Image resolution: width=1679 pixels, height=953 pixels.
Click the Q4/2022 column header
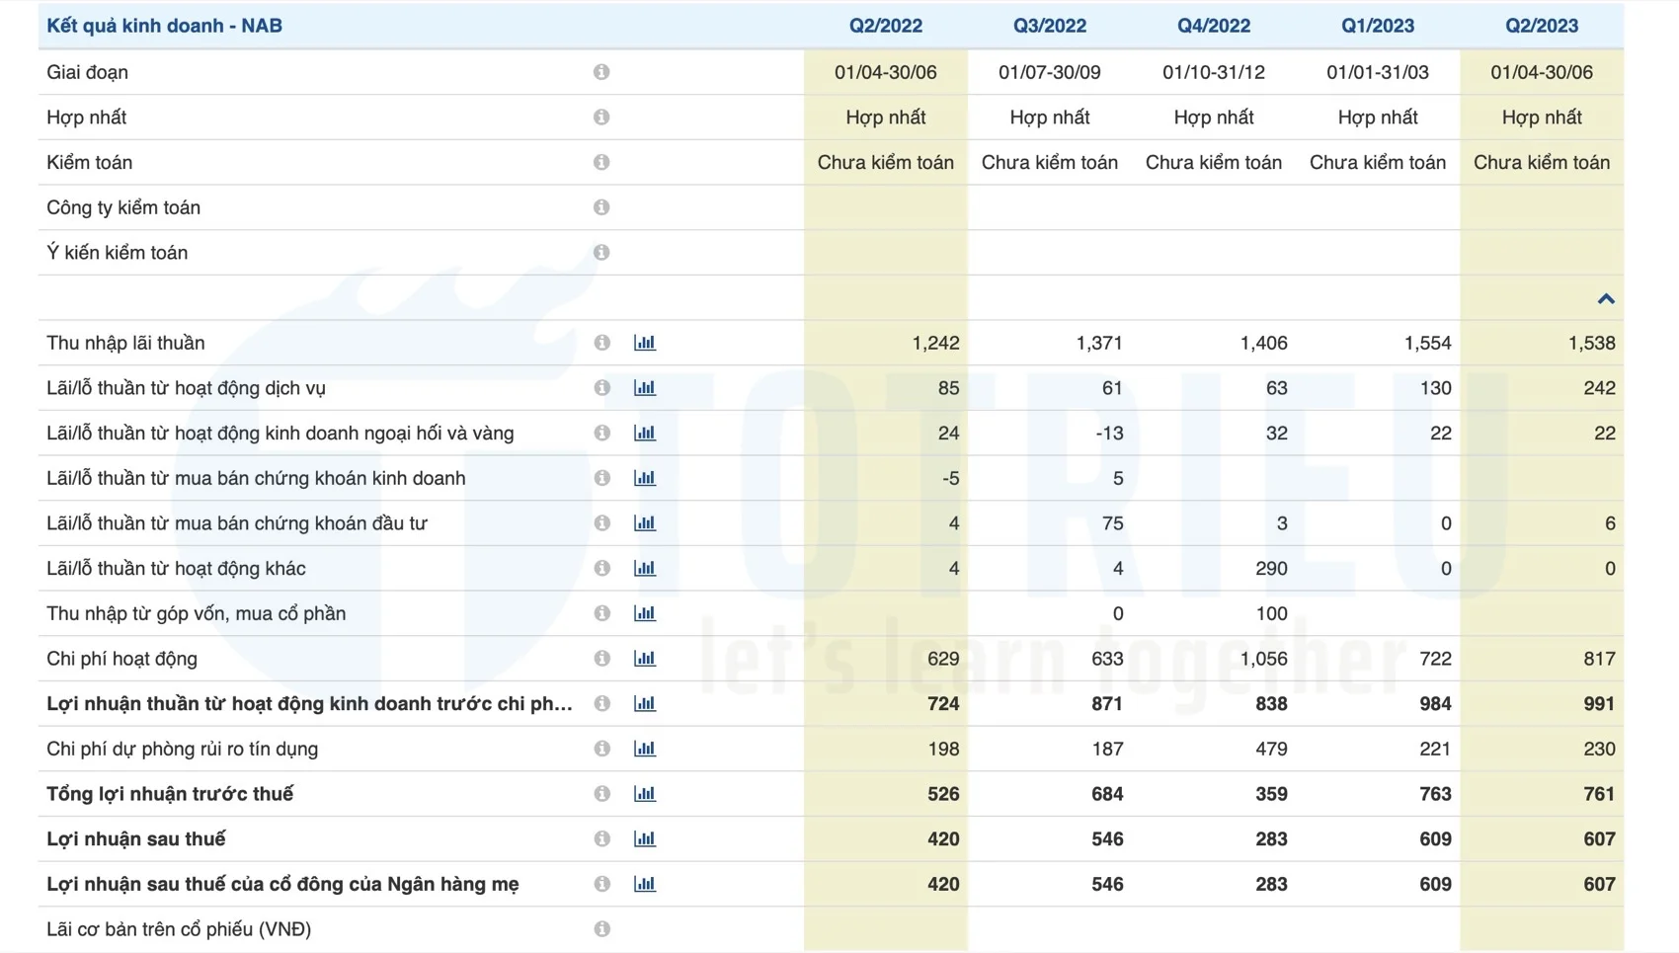tap(1213, 26)
